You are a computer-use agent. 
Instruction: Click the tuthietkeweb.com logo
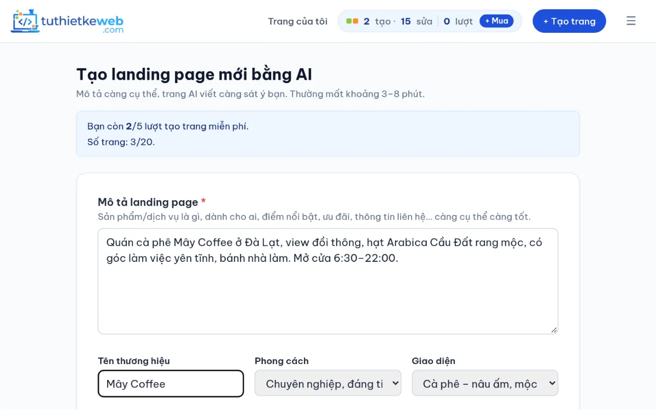(x=67, y=21)
